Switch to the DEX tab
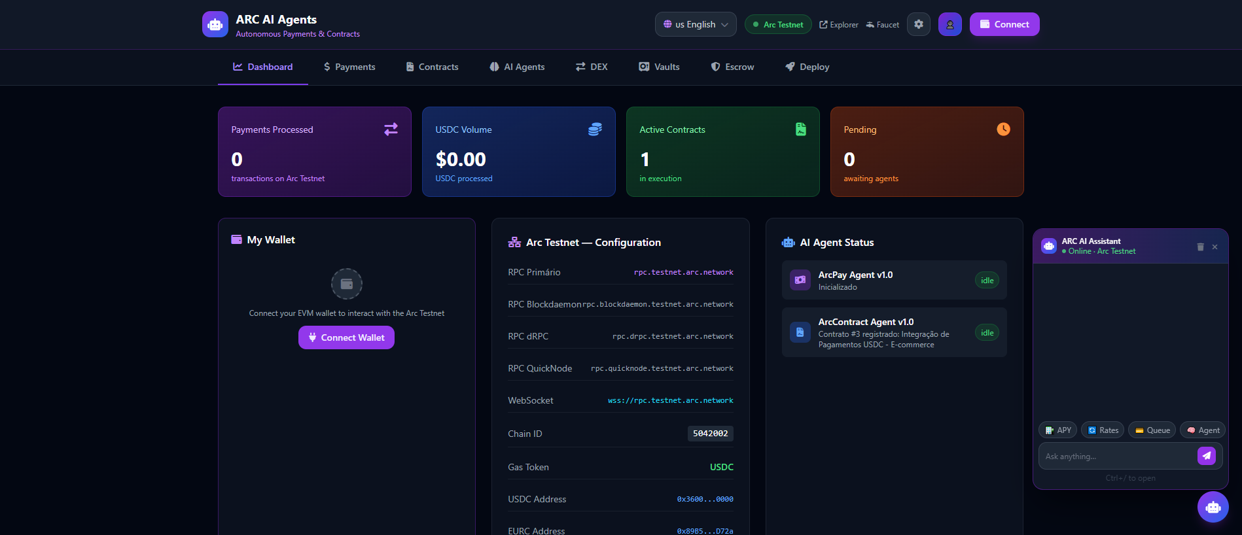Image resolution: width=1242 pixels, height=535 pixels. point(591,67)
